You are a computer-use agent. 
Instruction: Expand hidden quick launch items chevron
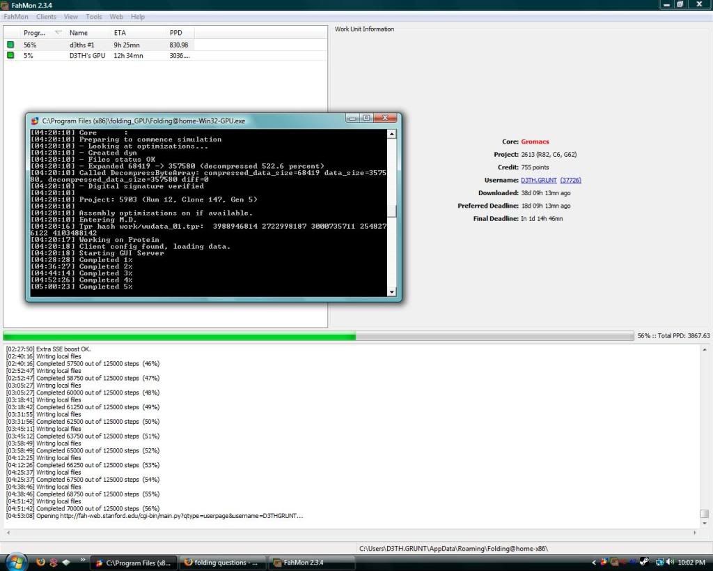coord(83,560)
